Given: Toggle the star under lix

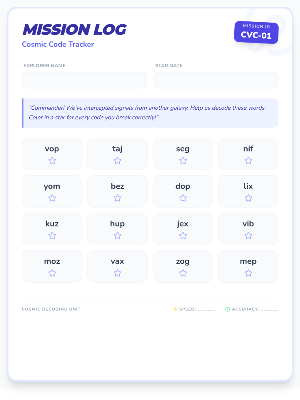Looking at the screenshot, I should pyautogui.click(x=248, y=198).
